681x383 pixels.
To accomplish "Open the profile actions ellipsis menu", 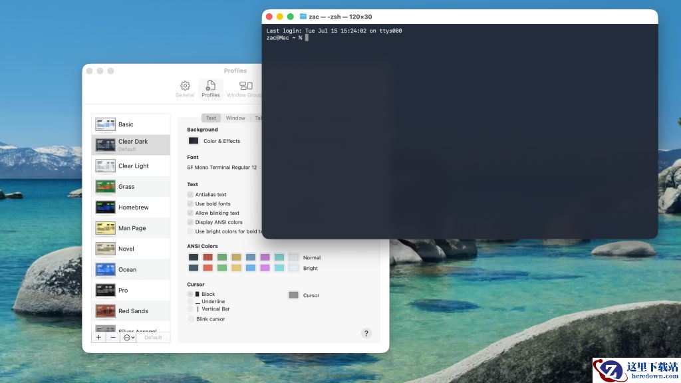I will [x=128, y=337].
